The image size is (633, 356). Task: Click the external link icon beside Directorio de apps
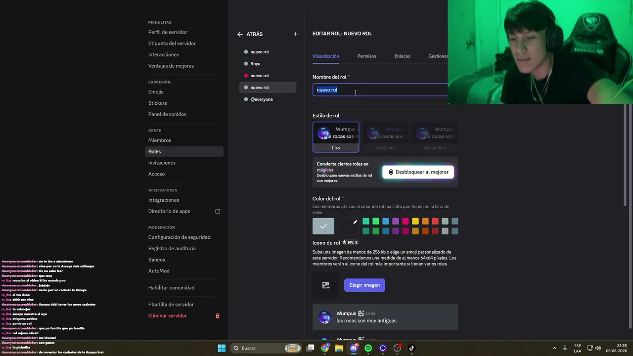point(218,211)
